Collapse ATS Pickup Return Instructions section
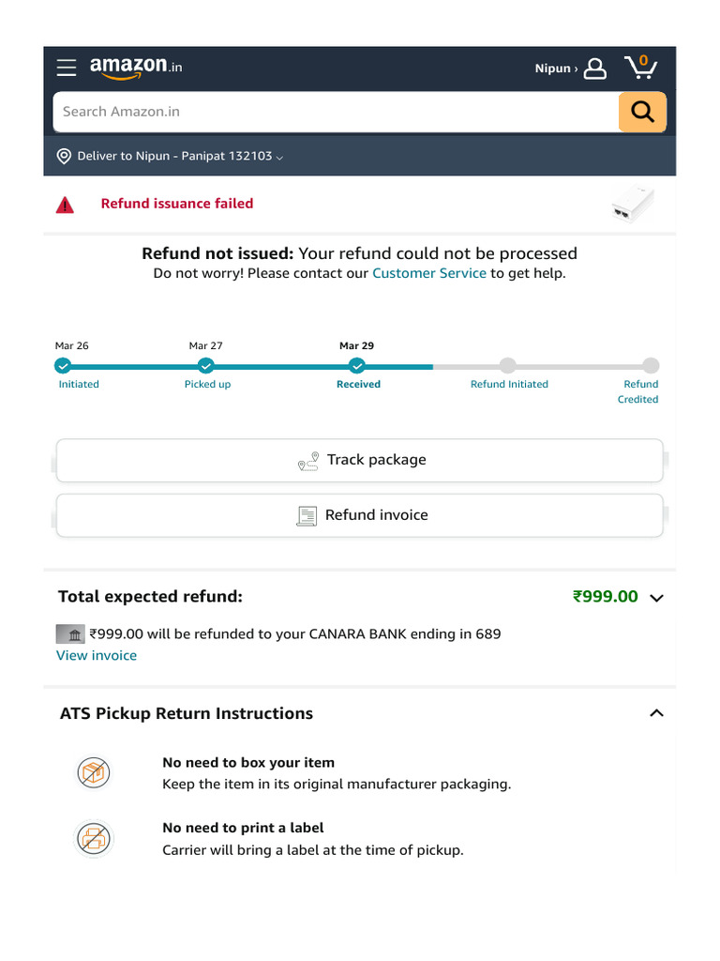Image resolution: width=720 pixels, height=961 pixels. [656, 713]
